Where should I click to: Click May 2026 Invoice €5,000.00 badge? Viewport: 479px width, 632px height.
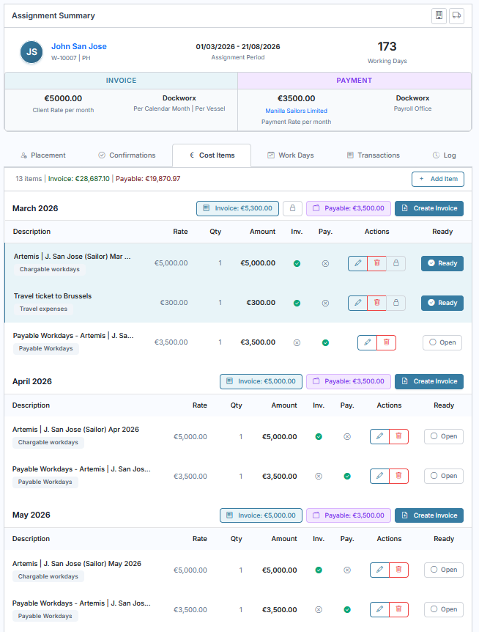[261, 515]
